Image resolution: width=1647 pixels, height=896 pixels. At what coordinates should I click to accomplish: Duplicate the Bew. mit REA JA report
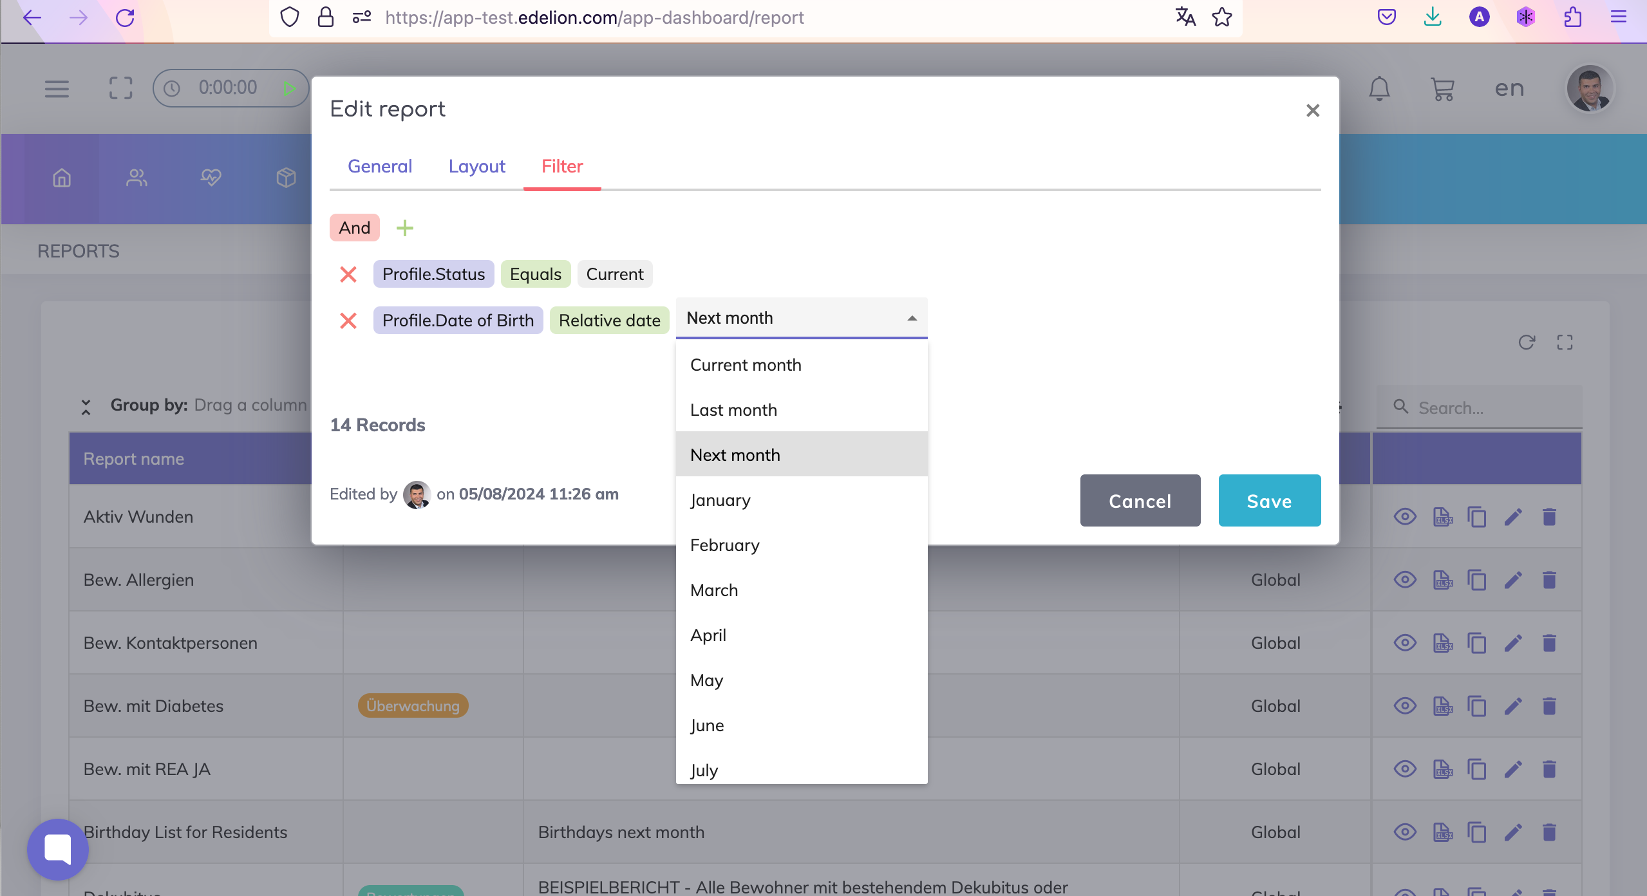(1476, 769)
